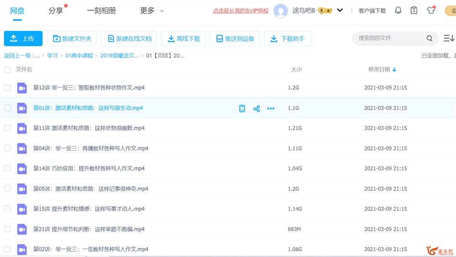Check the box for 第15讲 file
456x257 pixels.
7,209
